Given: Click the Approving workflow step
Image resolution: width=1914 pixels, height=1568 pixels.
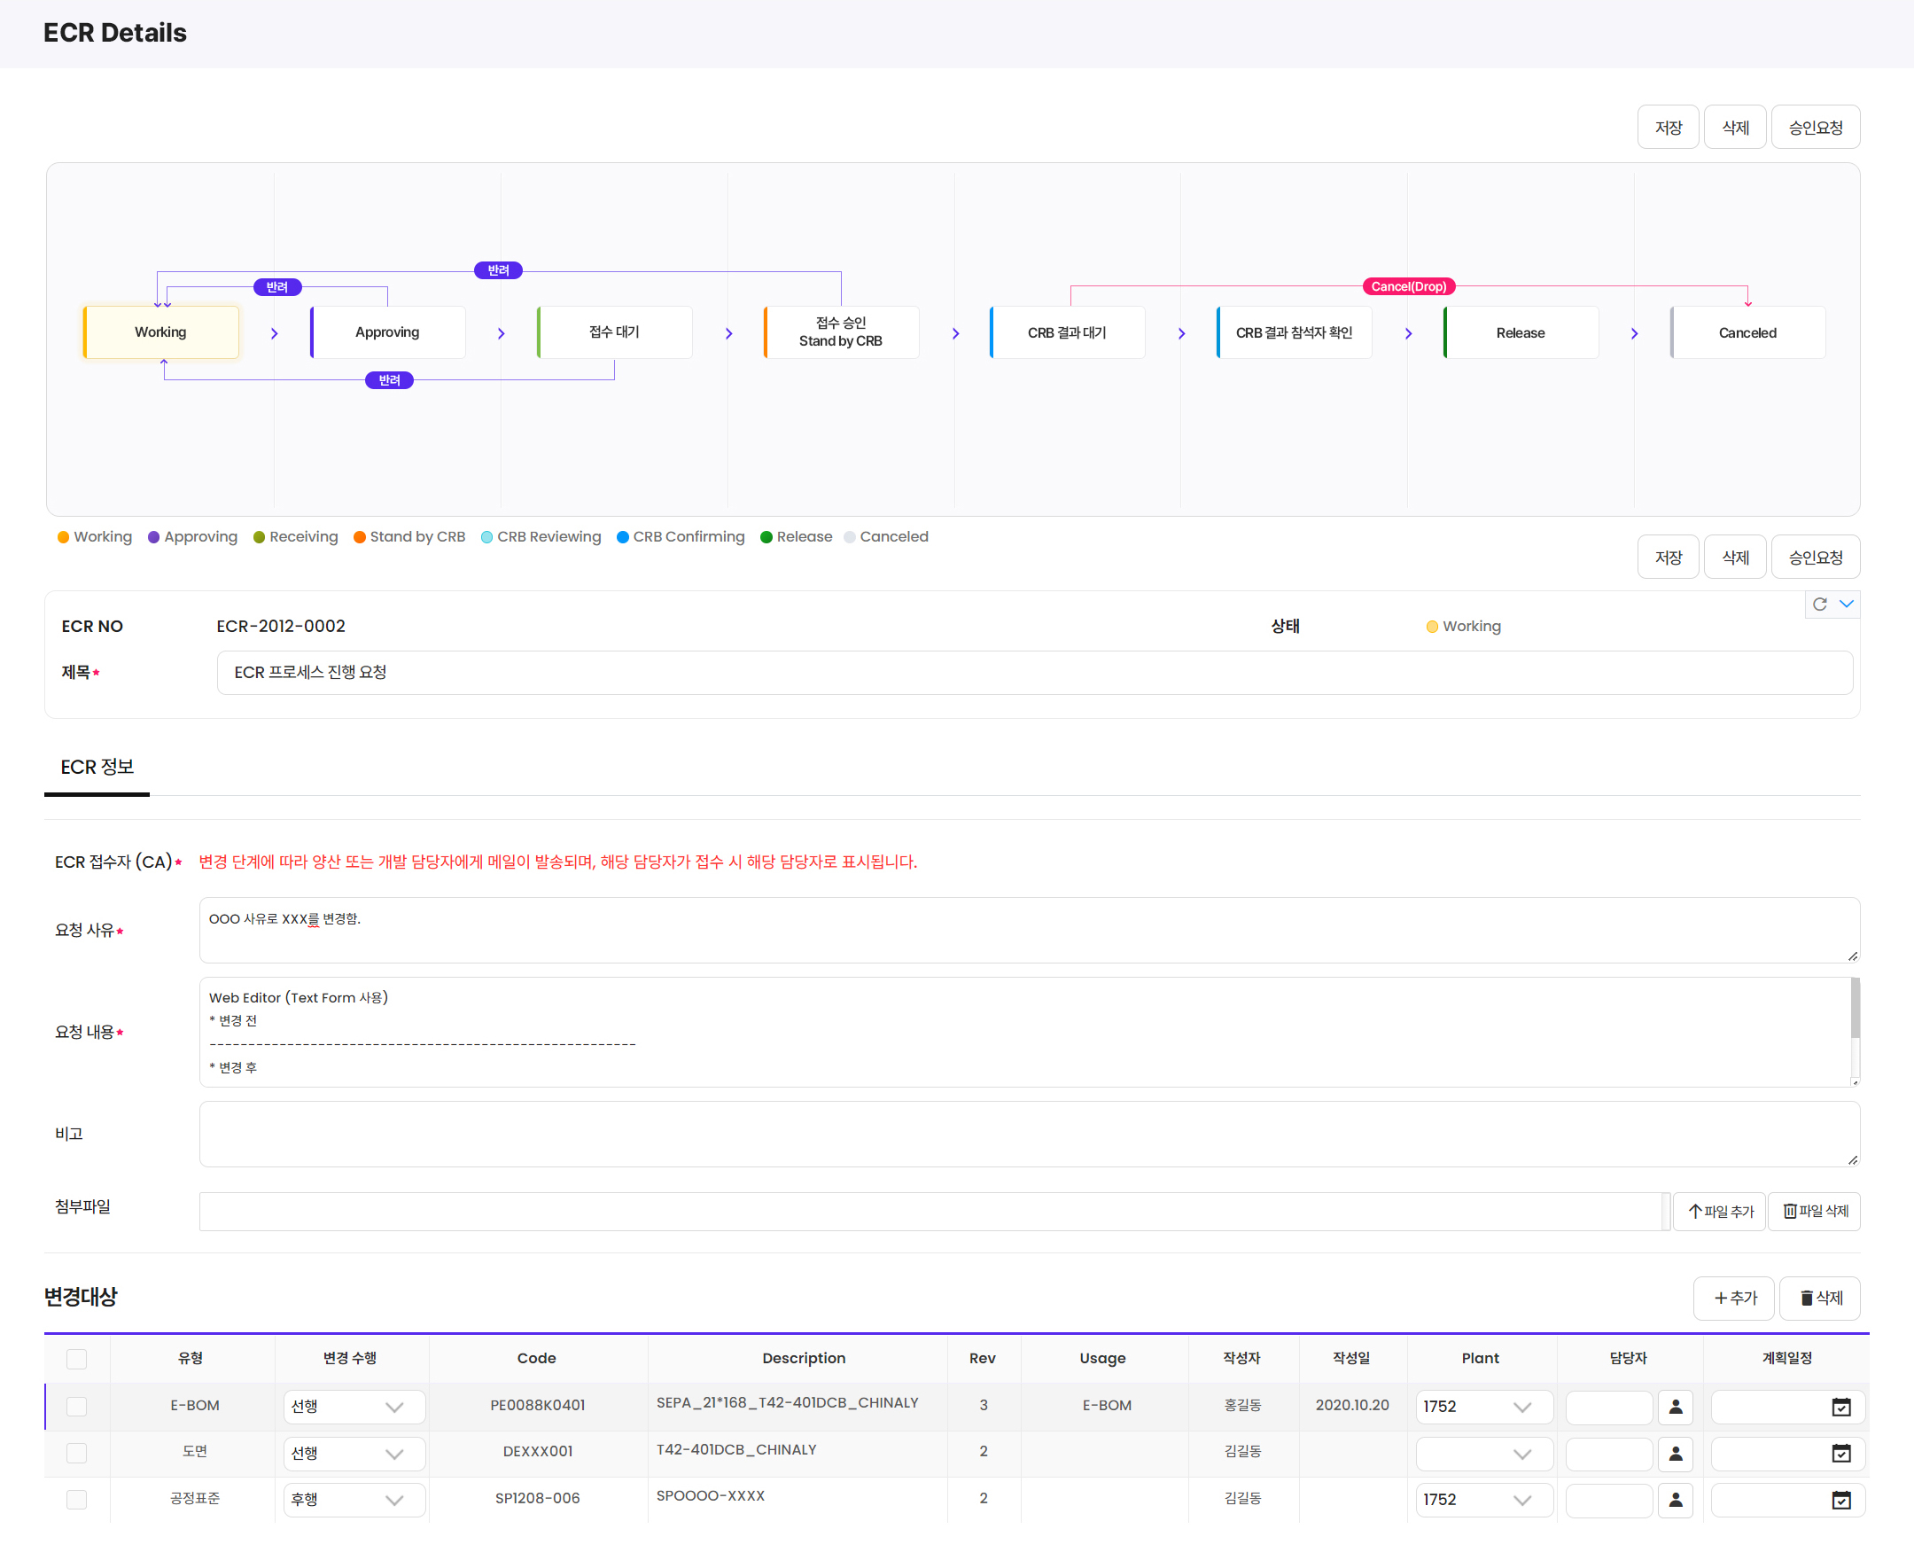Looking at the screenshot, I should click(x=387, y=332).
